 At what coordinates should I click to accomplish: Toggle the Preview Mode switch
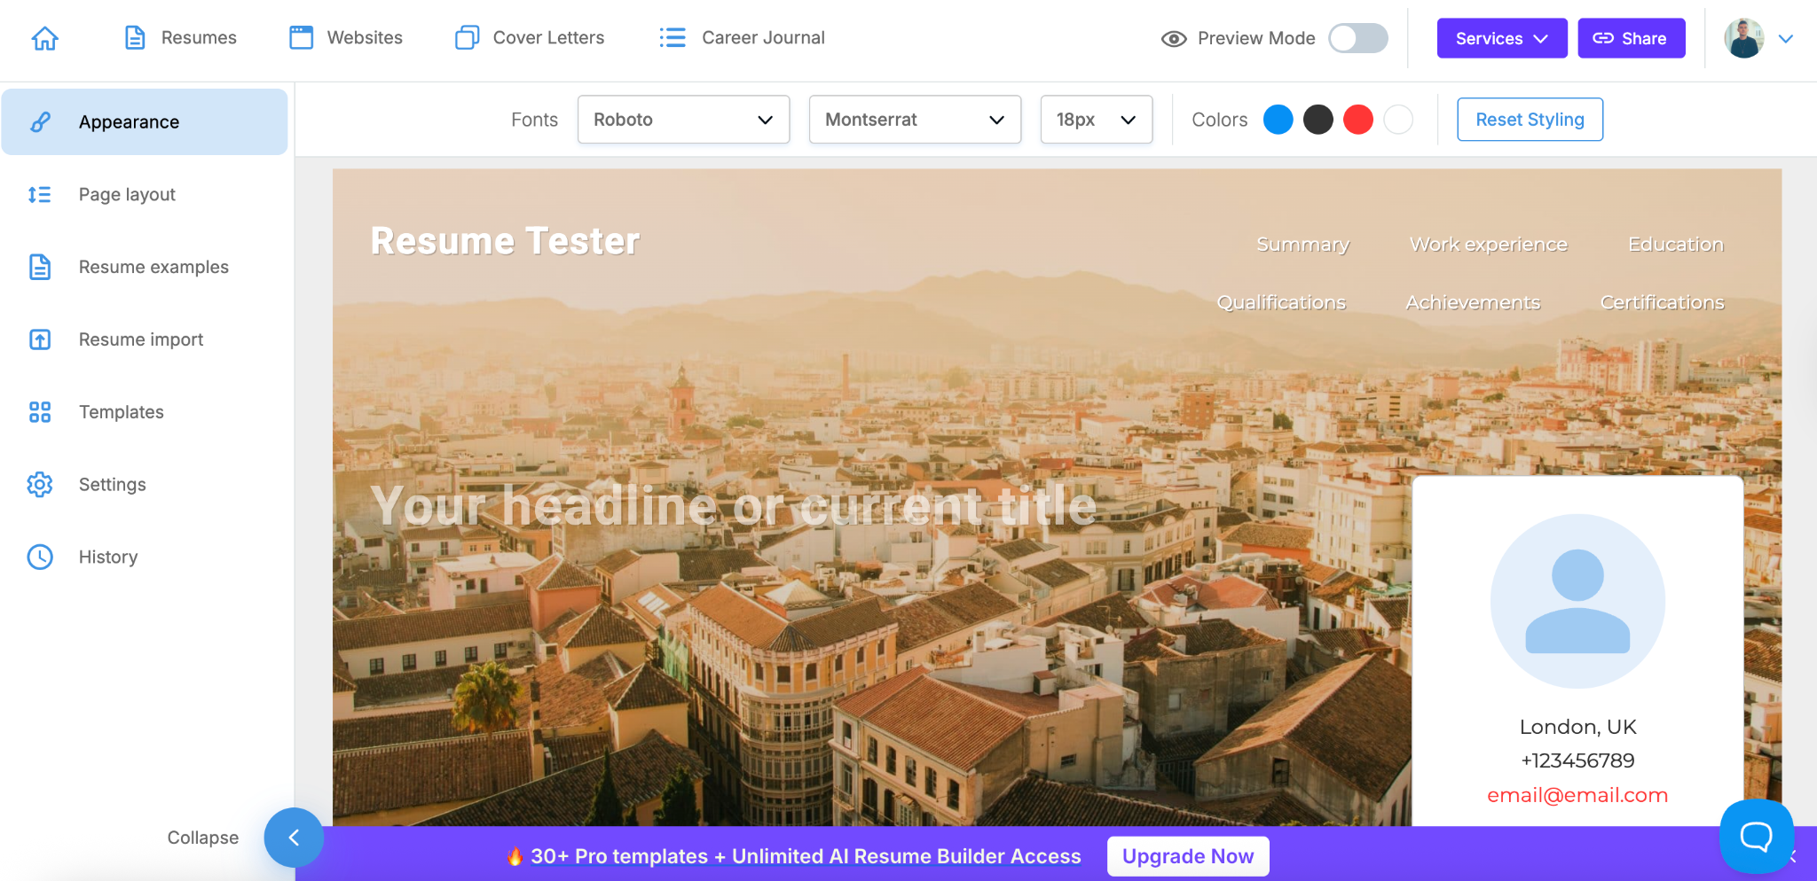click(x=1357, y=38)
